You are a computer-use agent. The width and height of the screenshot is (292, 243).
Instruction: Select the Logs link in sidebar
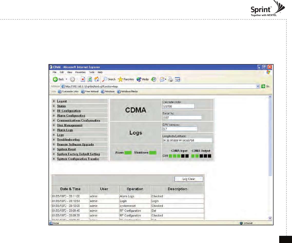pyautogui.click(x=60, y=135)
